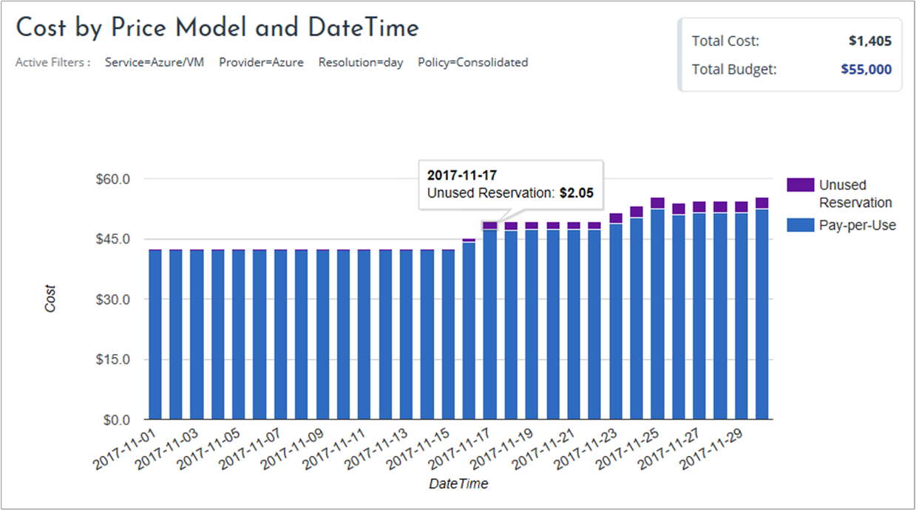Click the chart title Cost by Price Model
Viewport: 916px width, 510px height.
coord(217,29)
